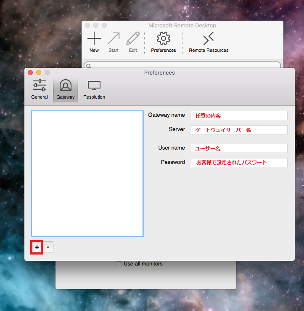Click the Password input field
This screenshot has height=311, width=304.
239,163
